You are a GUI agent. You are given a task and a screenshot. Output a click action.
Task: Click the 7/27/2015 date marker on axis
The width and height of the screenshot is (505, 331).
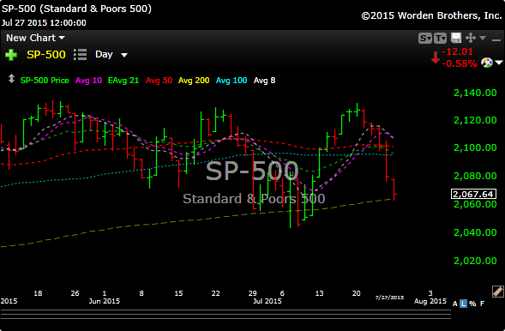(389, 298)
